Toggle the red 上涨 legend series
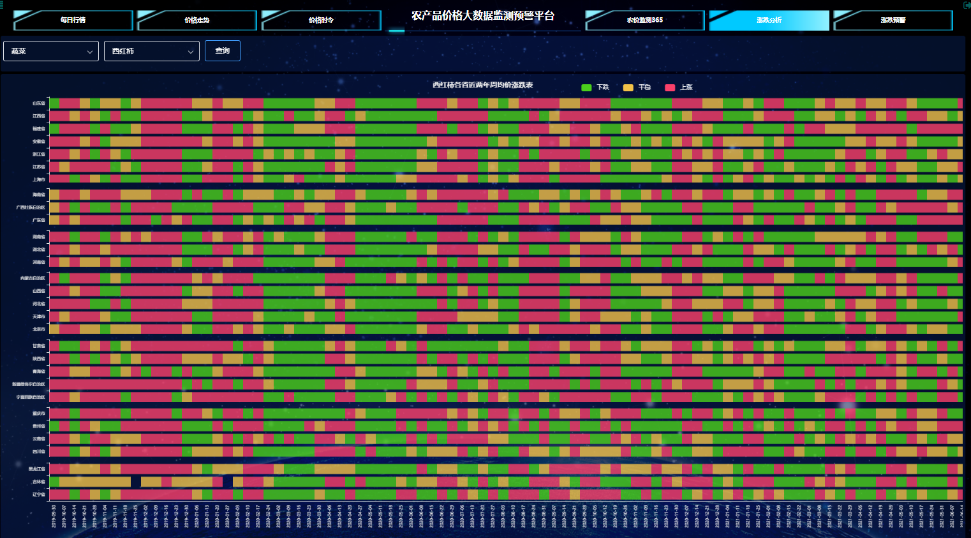Image resolution: width=971 pixels, height=538 pixels. [679, 87]
